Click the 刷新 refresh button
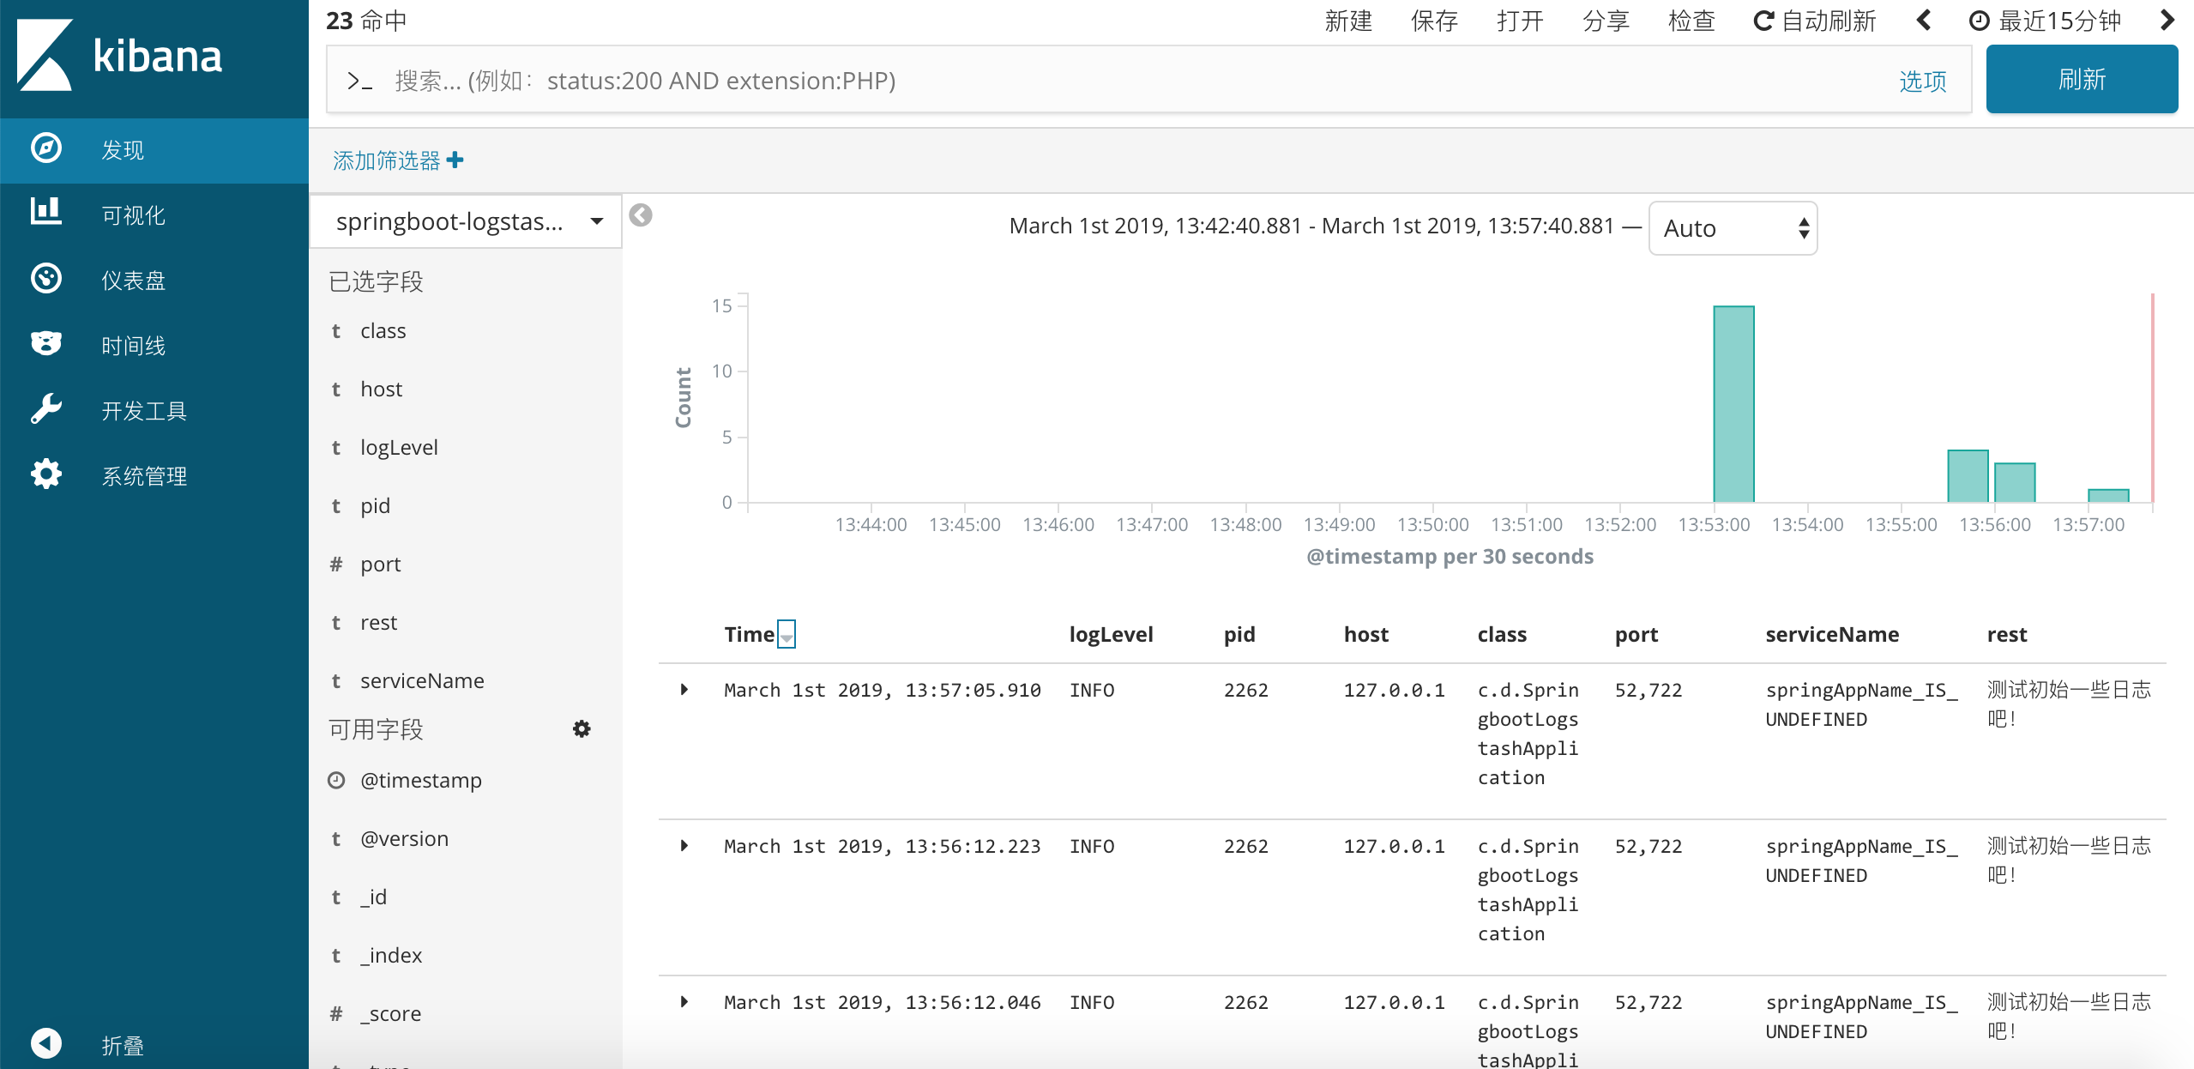The image size is (2194, 1069). (2082, 80)
